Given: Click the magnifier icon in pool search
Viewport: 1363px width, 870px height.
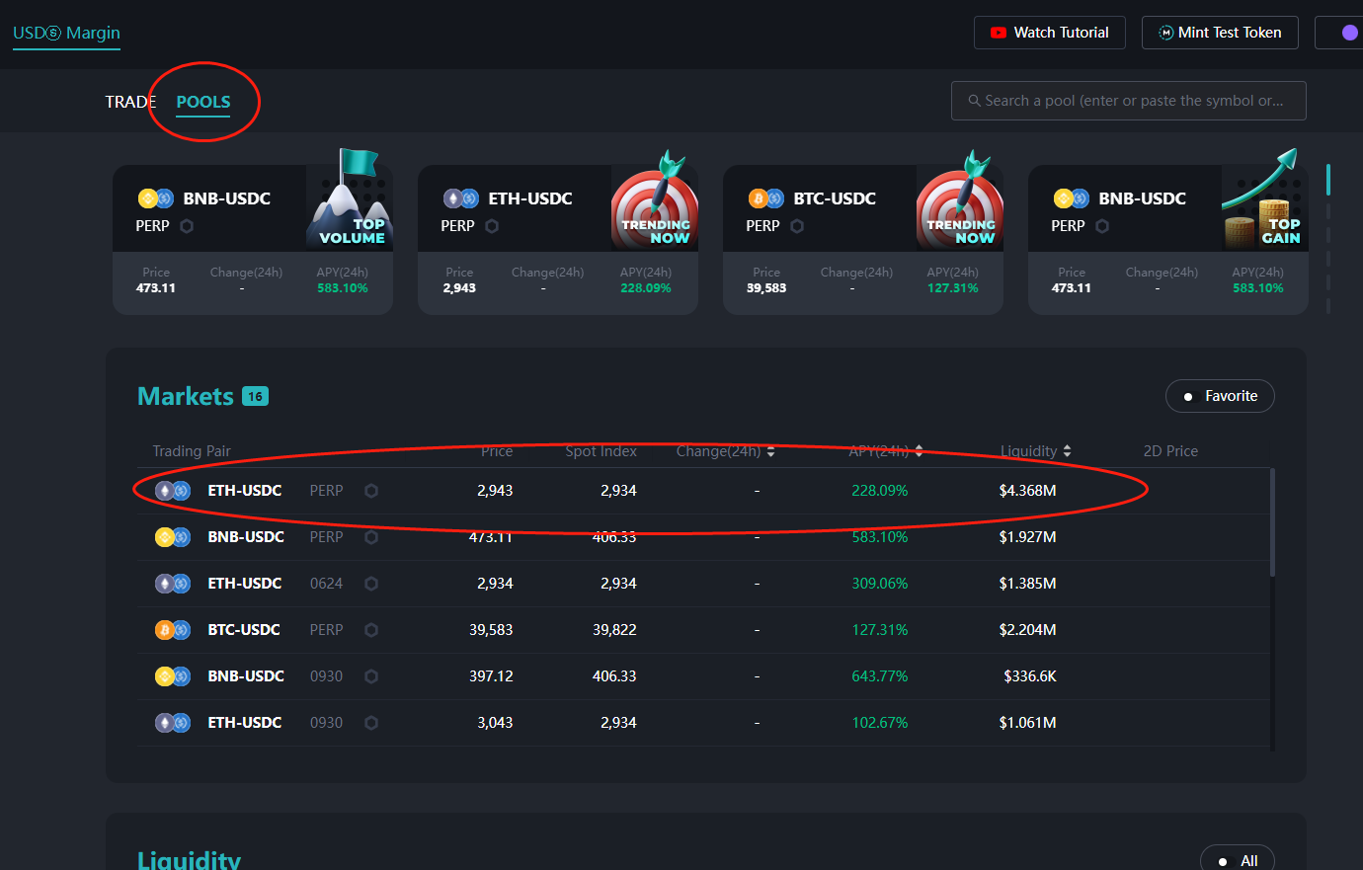Looking at the screenshot, I should click(x=974, y=101).
